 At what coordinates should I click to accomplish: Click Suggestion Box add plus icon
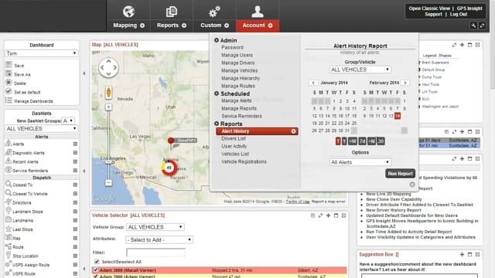coord(462,254)
